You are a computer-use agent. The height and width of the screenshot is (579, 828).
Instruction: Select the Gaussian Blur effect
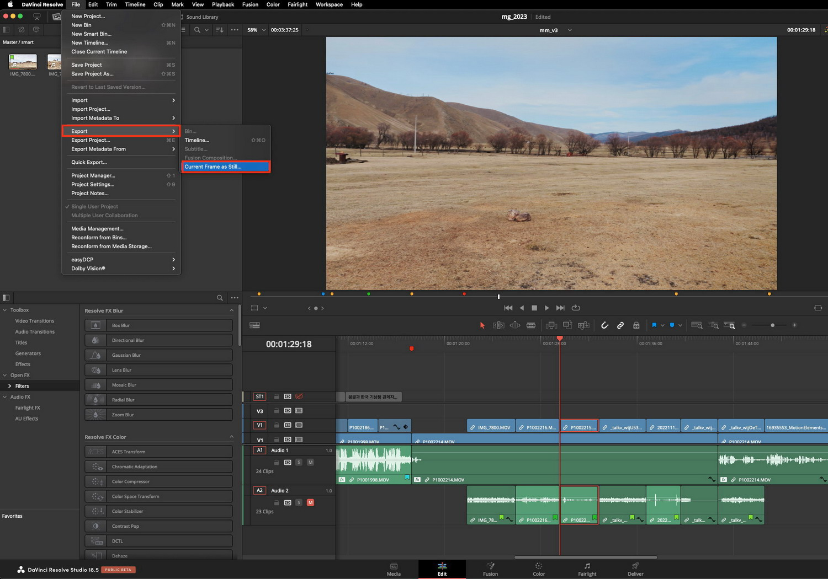158,355
